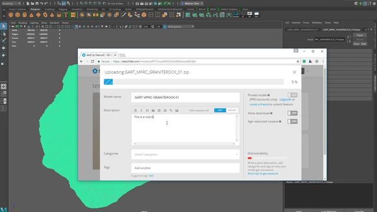Bookmark this page with the star icon
The height and width of the screenshot is (212, 377).
click(297, 61)
